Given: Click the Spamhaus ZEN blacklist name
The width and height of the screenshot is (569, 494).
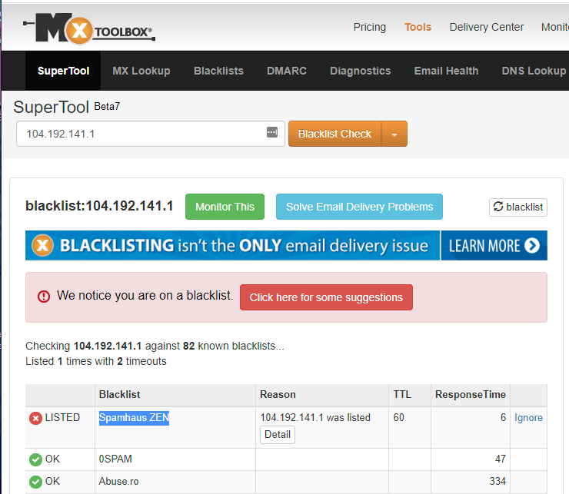Looking at the screenshot, I should coord(134,418).
